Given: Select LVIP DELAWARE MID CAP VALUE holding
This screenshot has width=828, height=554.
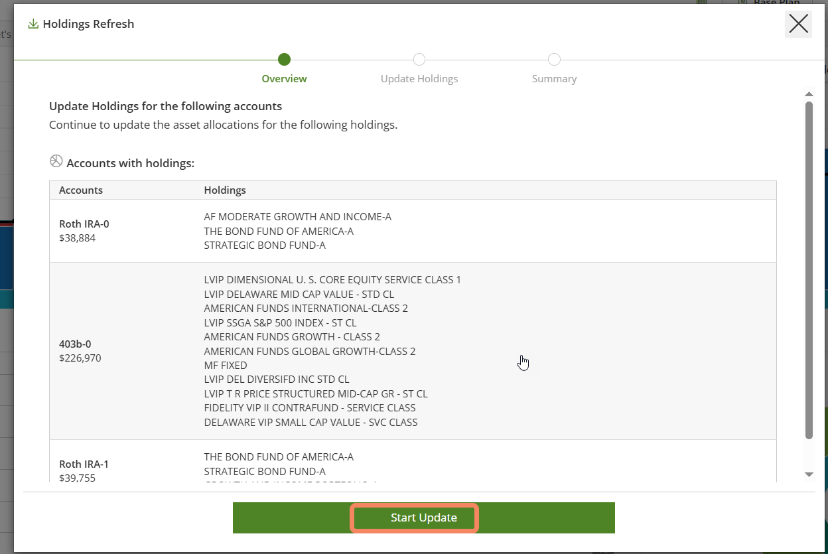Looking at the screenshot, I should pos(299,294).
